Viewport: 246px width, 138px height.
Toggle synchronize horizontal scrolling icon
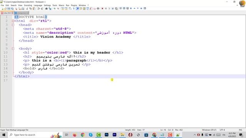coord(66,8)
